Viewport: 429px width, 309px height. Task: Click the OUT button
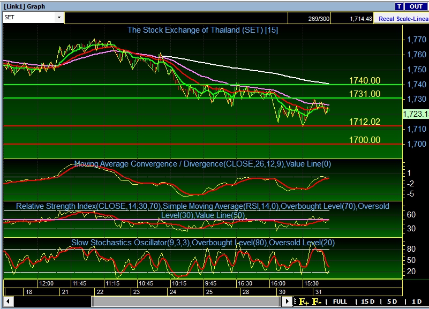416,6
